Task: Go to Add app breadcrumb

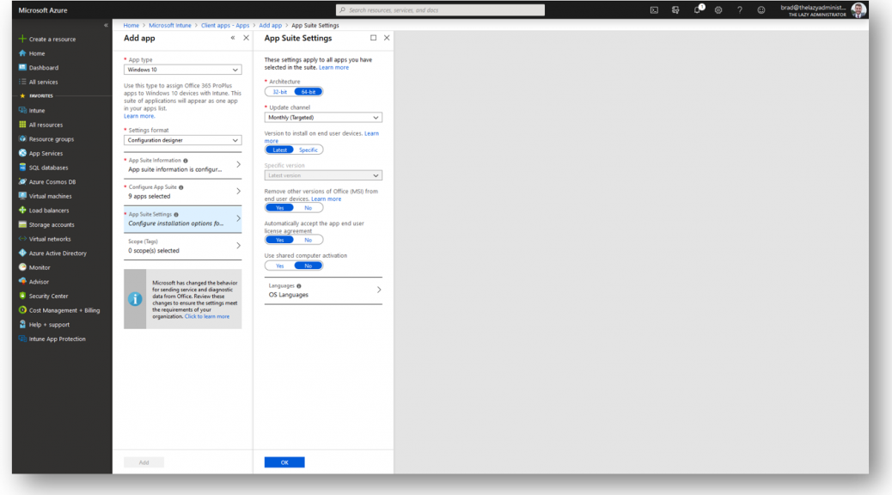Action: 270,26
